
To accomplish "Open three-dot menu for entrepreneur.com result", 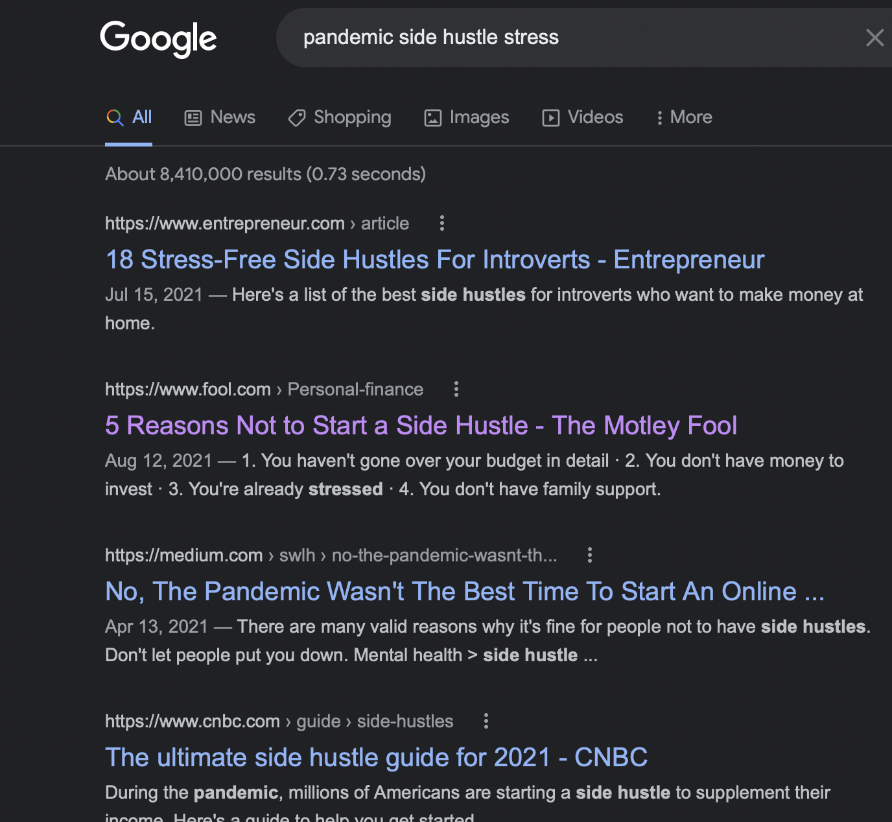I will click(442, 224).
